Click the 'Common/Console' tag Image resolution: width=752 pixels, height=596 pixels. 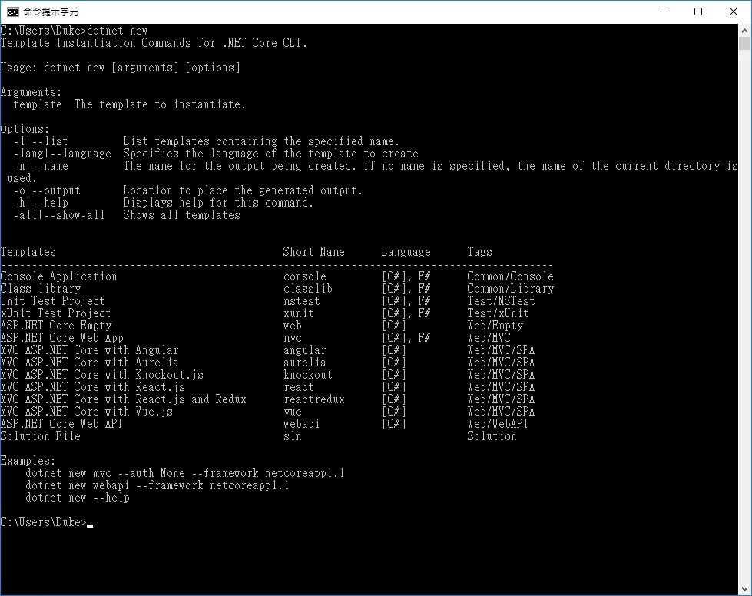(x=510, y=276)
